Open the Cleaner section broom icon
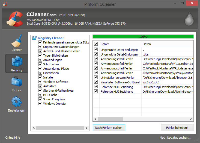Viewport: 200px width, 143px height. (x=17, y=41)
